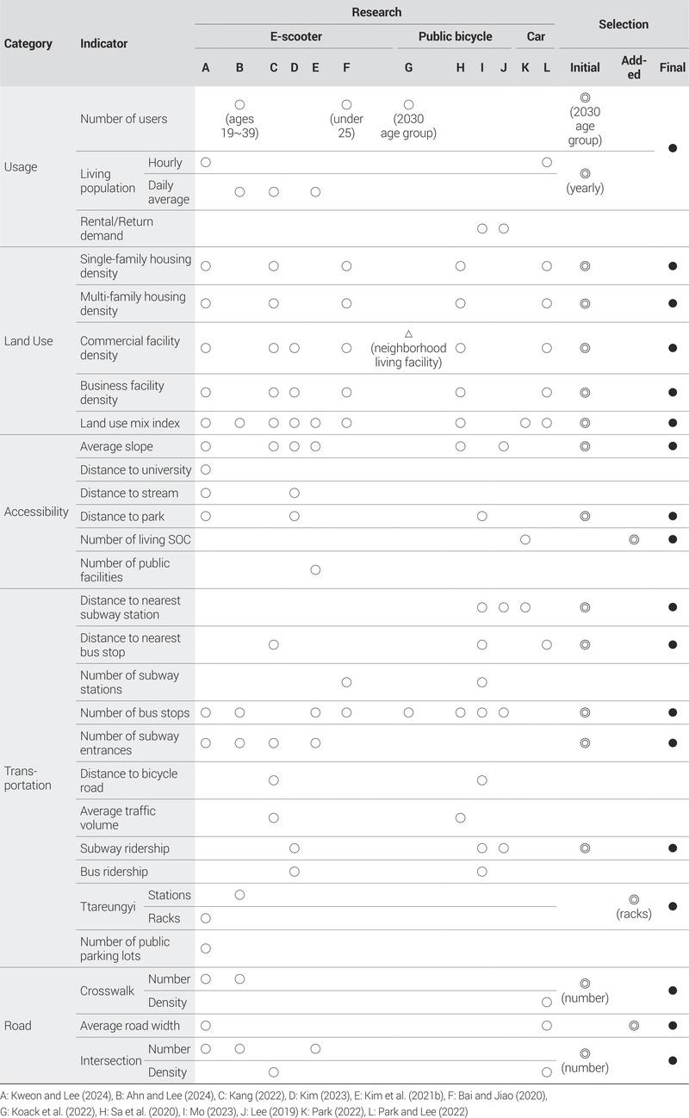Click the filled Final dot for Subway ridership
The image size is (689, 1118).
point(672,848)
